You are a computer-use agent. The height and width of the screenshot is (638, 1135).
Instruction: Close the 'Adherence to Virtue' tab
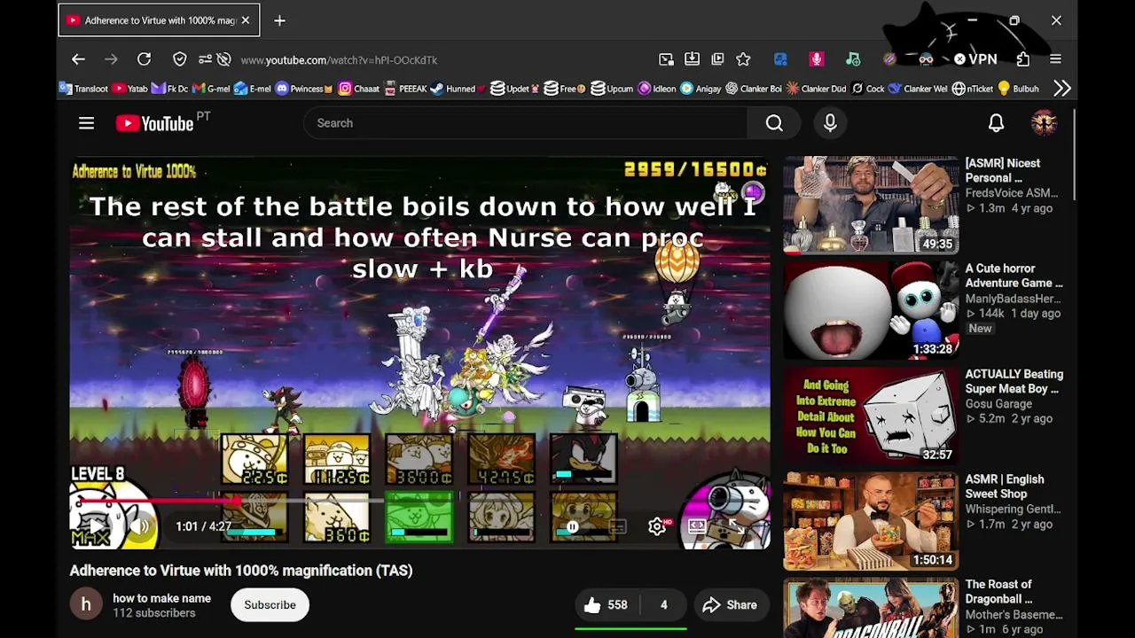pyautogui.click(x=246, y=20)
